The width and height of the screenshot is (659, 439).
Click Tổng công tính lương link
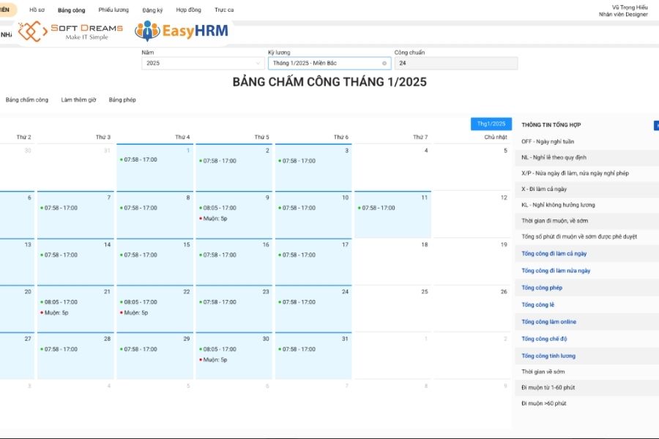[x=548, y=356]
